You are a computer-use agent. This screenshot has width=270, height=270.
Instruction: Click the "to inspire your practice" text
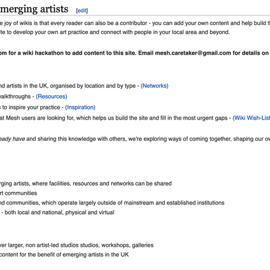pos(31,108)
